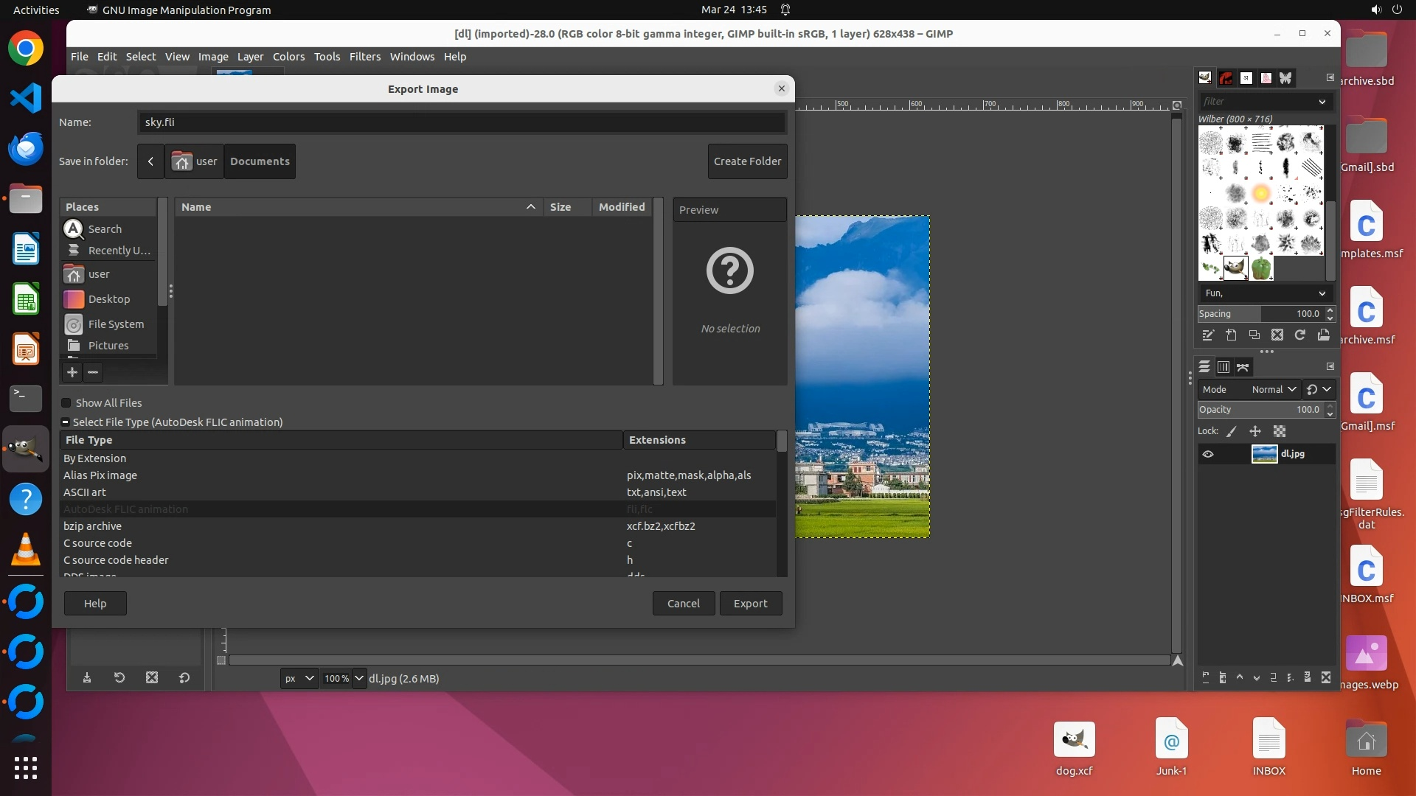Screen dimensions: 1416x796
Task: Duplicate the selected brush icon
Action: point(1254,335)
